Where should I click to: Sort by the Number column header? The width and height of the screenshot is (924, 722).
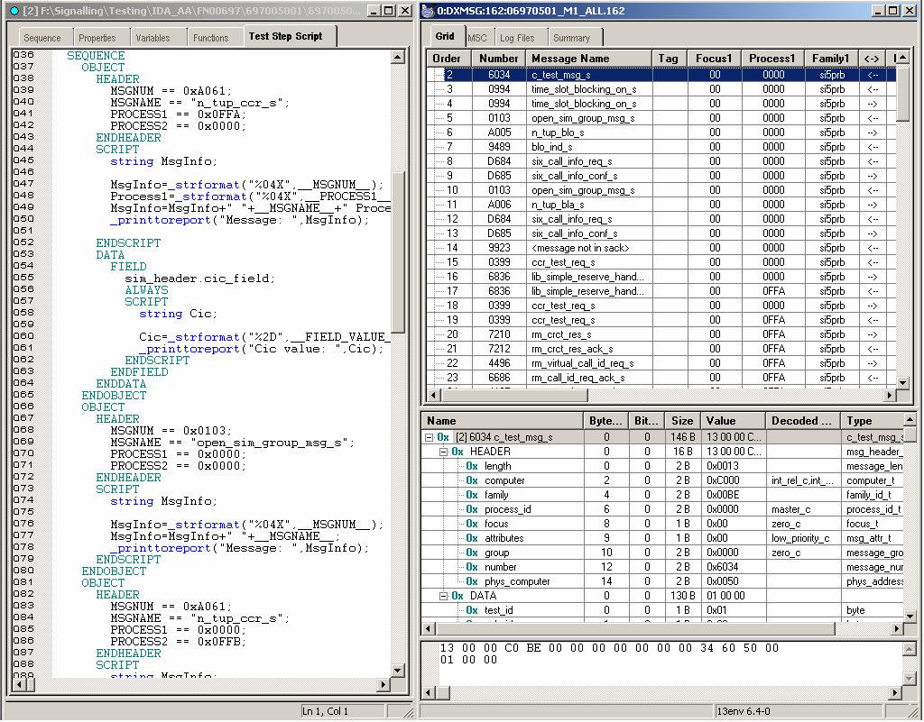(498, 59)
